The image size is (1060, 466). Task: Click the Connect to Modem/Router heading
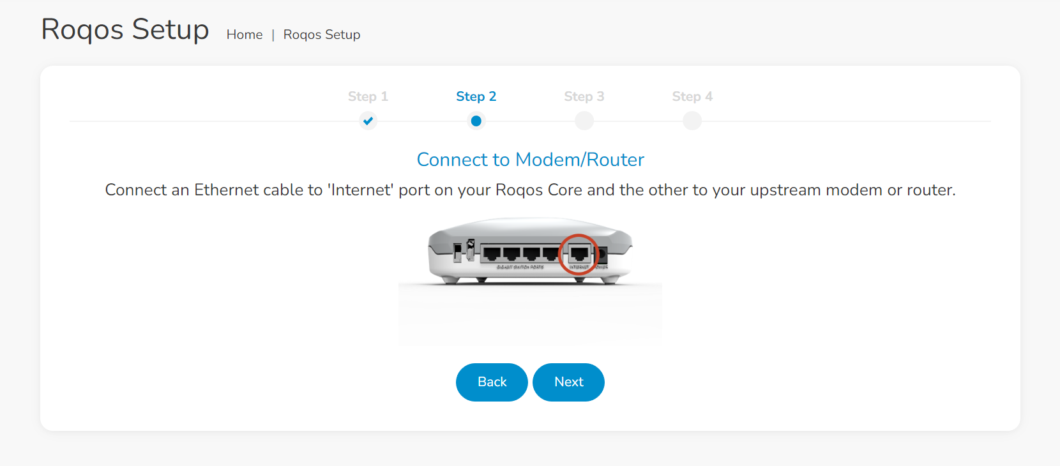[530, 160]
